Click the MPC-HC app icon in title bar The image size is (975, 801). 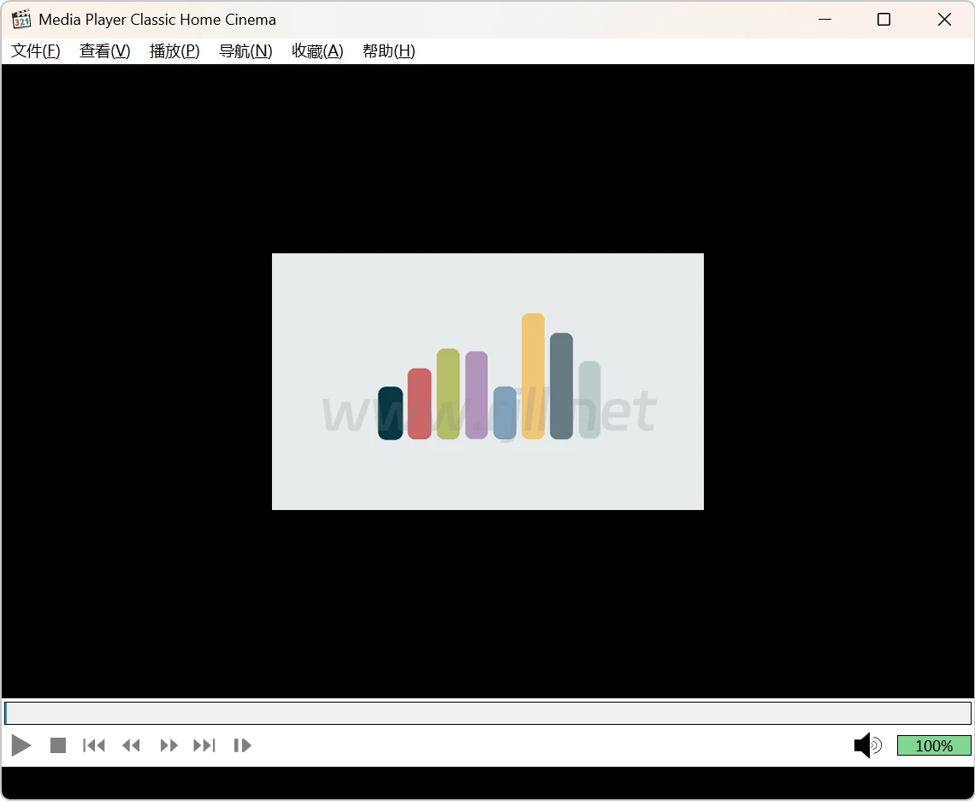point(21,19)
